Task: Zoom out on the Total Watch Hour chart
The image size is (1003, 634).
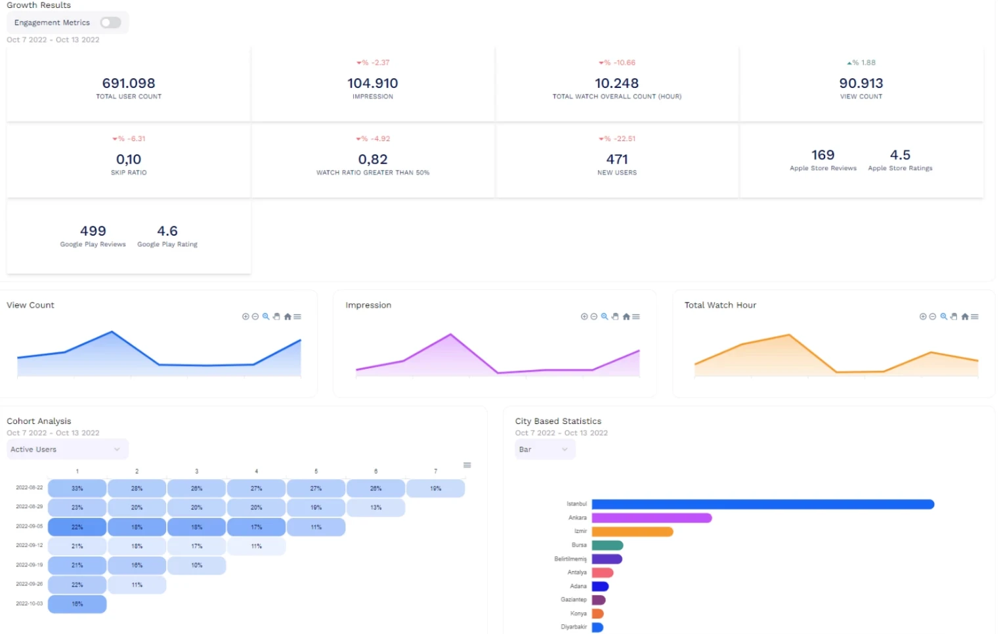Action: coord(933,316)
